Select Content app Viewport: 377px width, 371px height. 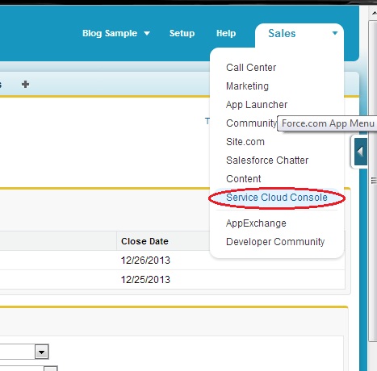point(244,179)
